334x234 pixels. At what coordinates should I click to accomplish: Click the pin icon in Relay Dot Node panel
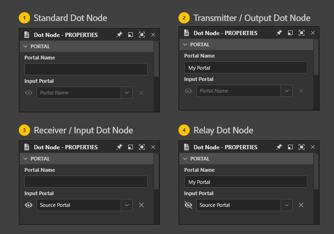pos(279,147)
